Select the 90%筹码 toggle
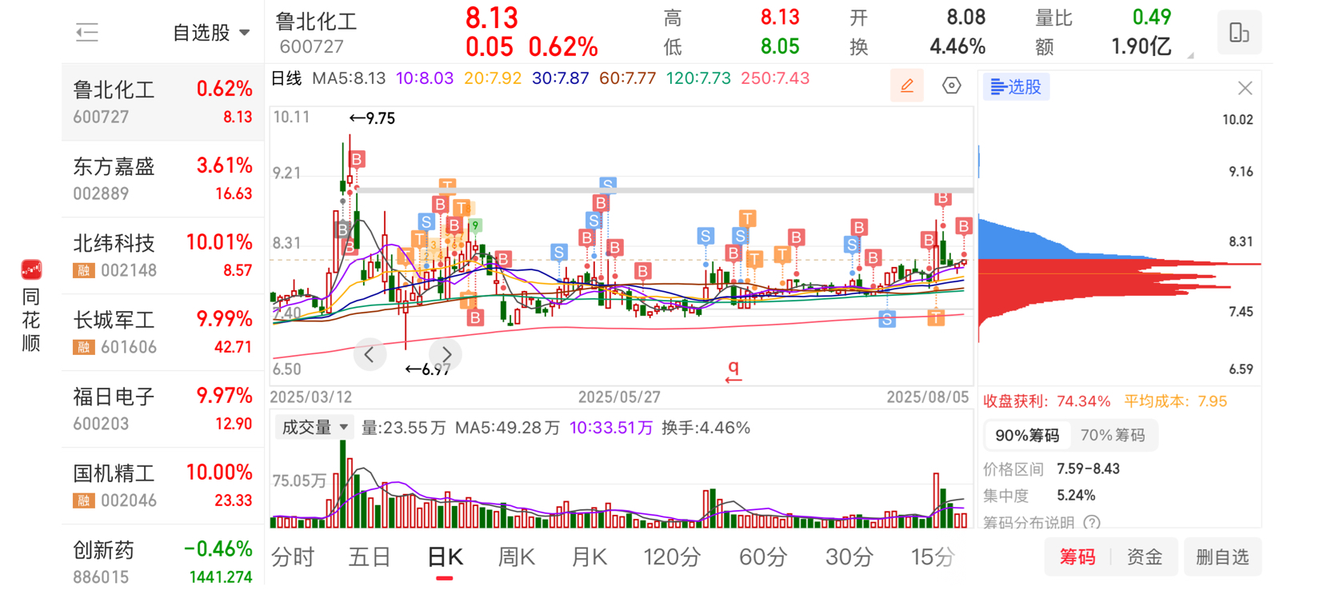 click(1027, 436)
